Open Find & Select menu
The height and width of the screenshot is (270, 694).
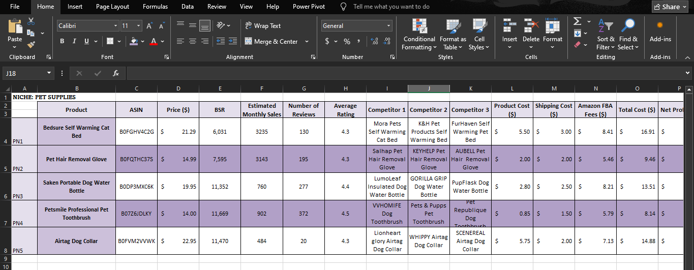coord(628,35)
